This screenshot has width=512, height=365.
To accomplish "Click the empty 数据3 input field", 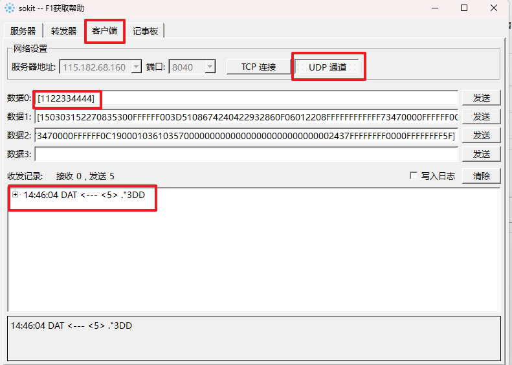I will [x=246, y=154].
